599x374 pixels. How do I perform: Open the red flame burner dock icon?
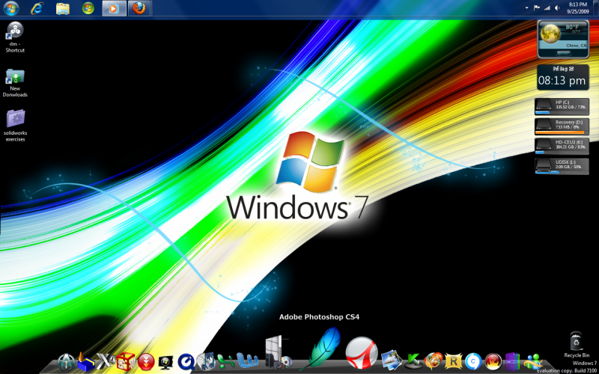493,361
